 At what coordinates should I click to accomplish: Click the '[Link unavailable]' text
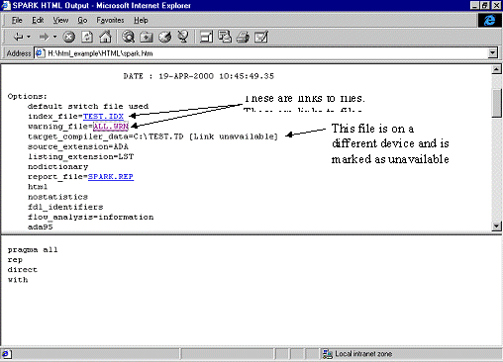[x=234, y=136]
